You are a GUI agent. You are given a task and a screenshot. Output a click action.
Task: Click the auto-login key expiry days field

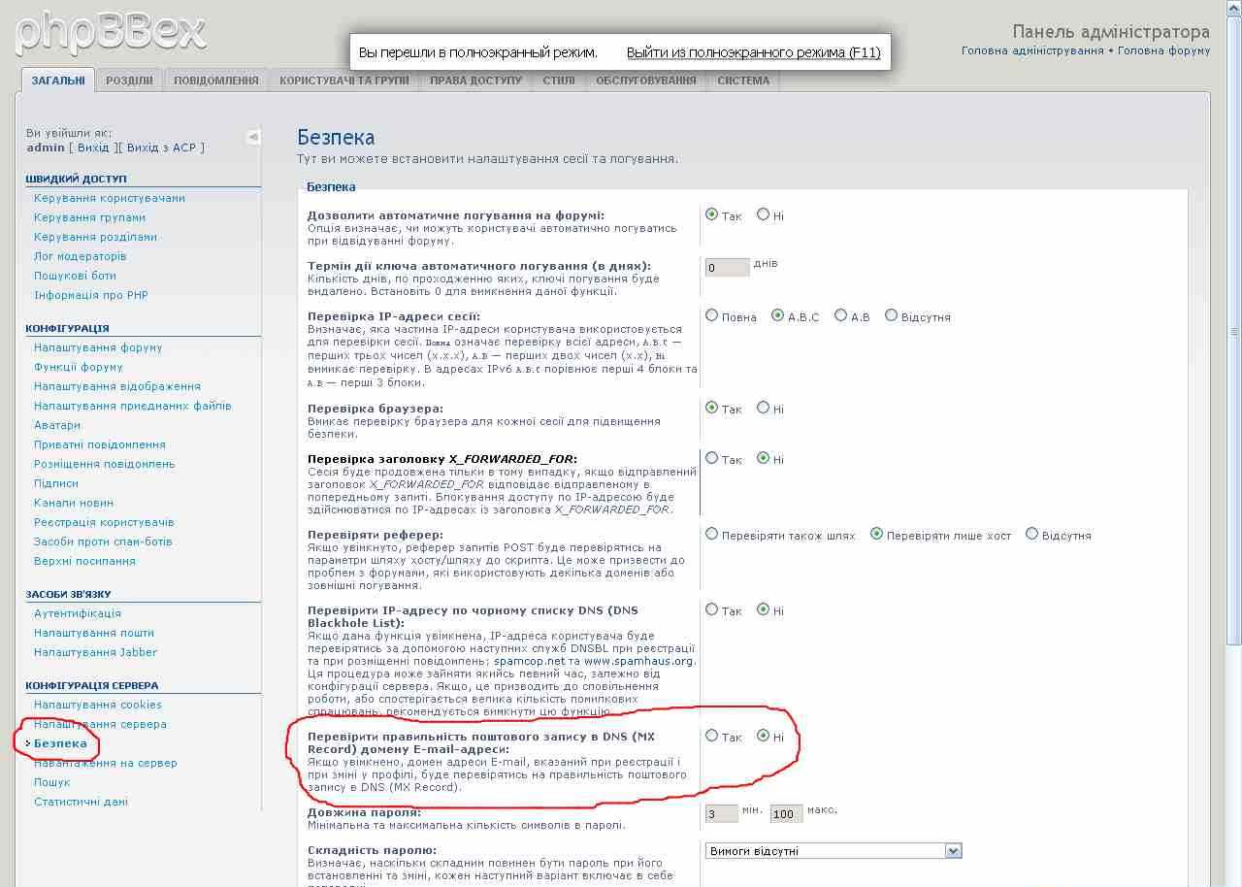click(727, 267)
